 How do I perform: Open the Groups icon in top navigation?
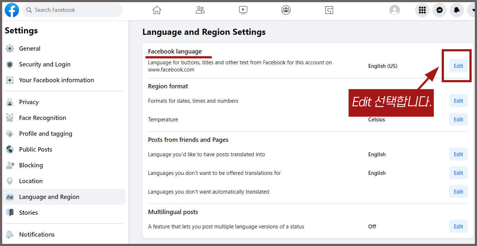pos(286,10)
